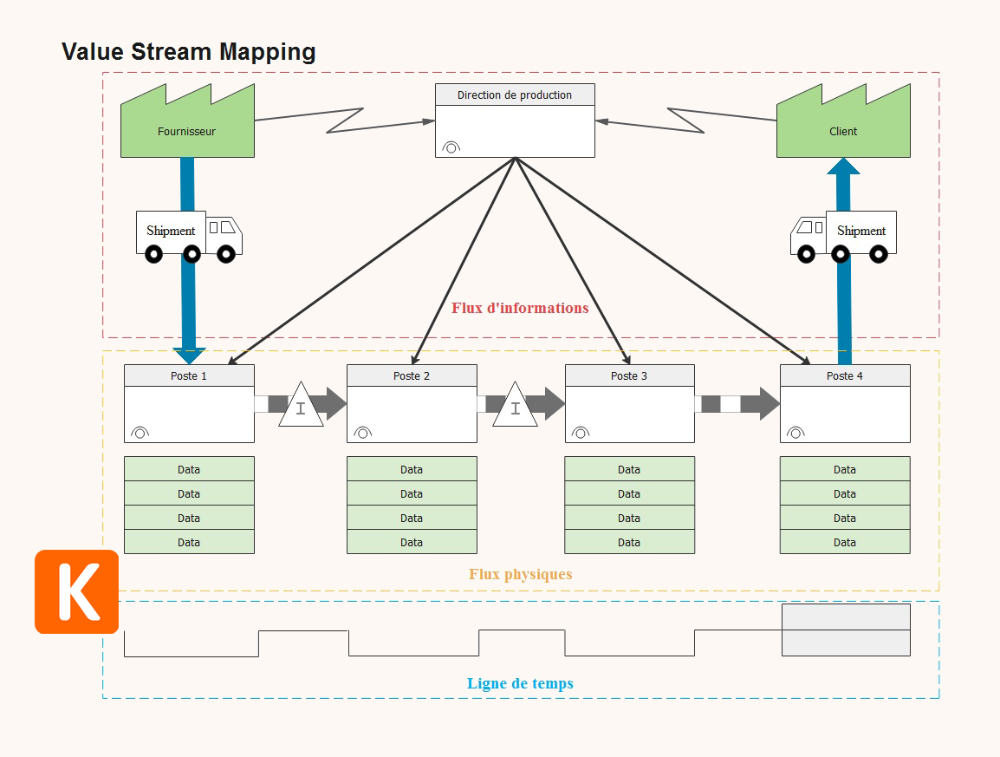Viewport: 1000px width, 757px height.
Task: Select last Data cell under Poste 2
Action: coord(412,542)
